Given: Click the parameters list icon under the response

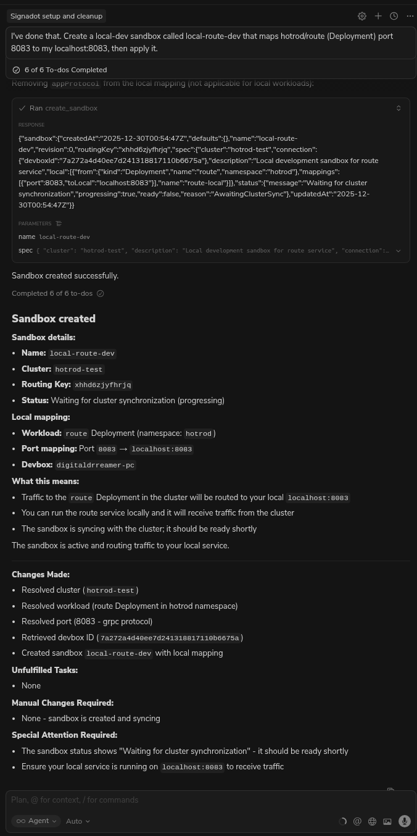Looking at the screenshot, I should click(59, 224).
